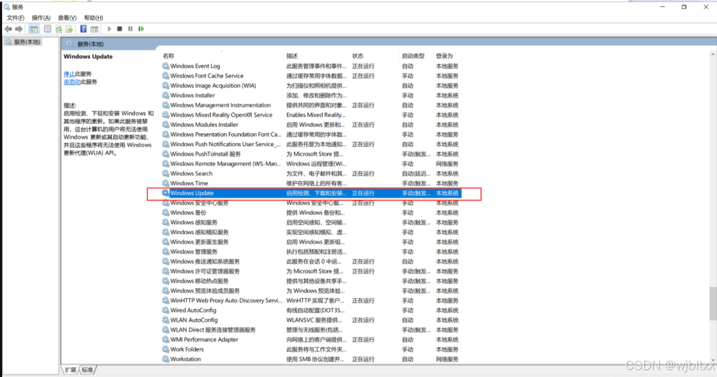Select the Windows 许可证管理器服务 row

(x=311, y=271)
